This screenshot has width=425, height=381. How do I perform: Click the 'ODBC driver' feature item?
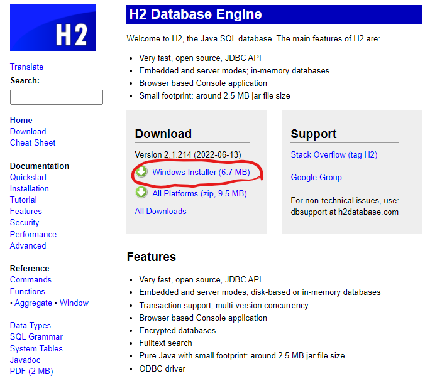[x=162, y=369]
